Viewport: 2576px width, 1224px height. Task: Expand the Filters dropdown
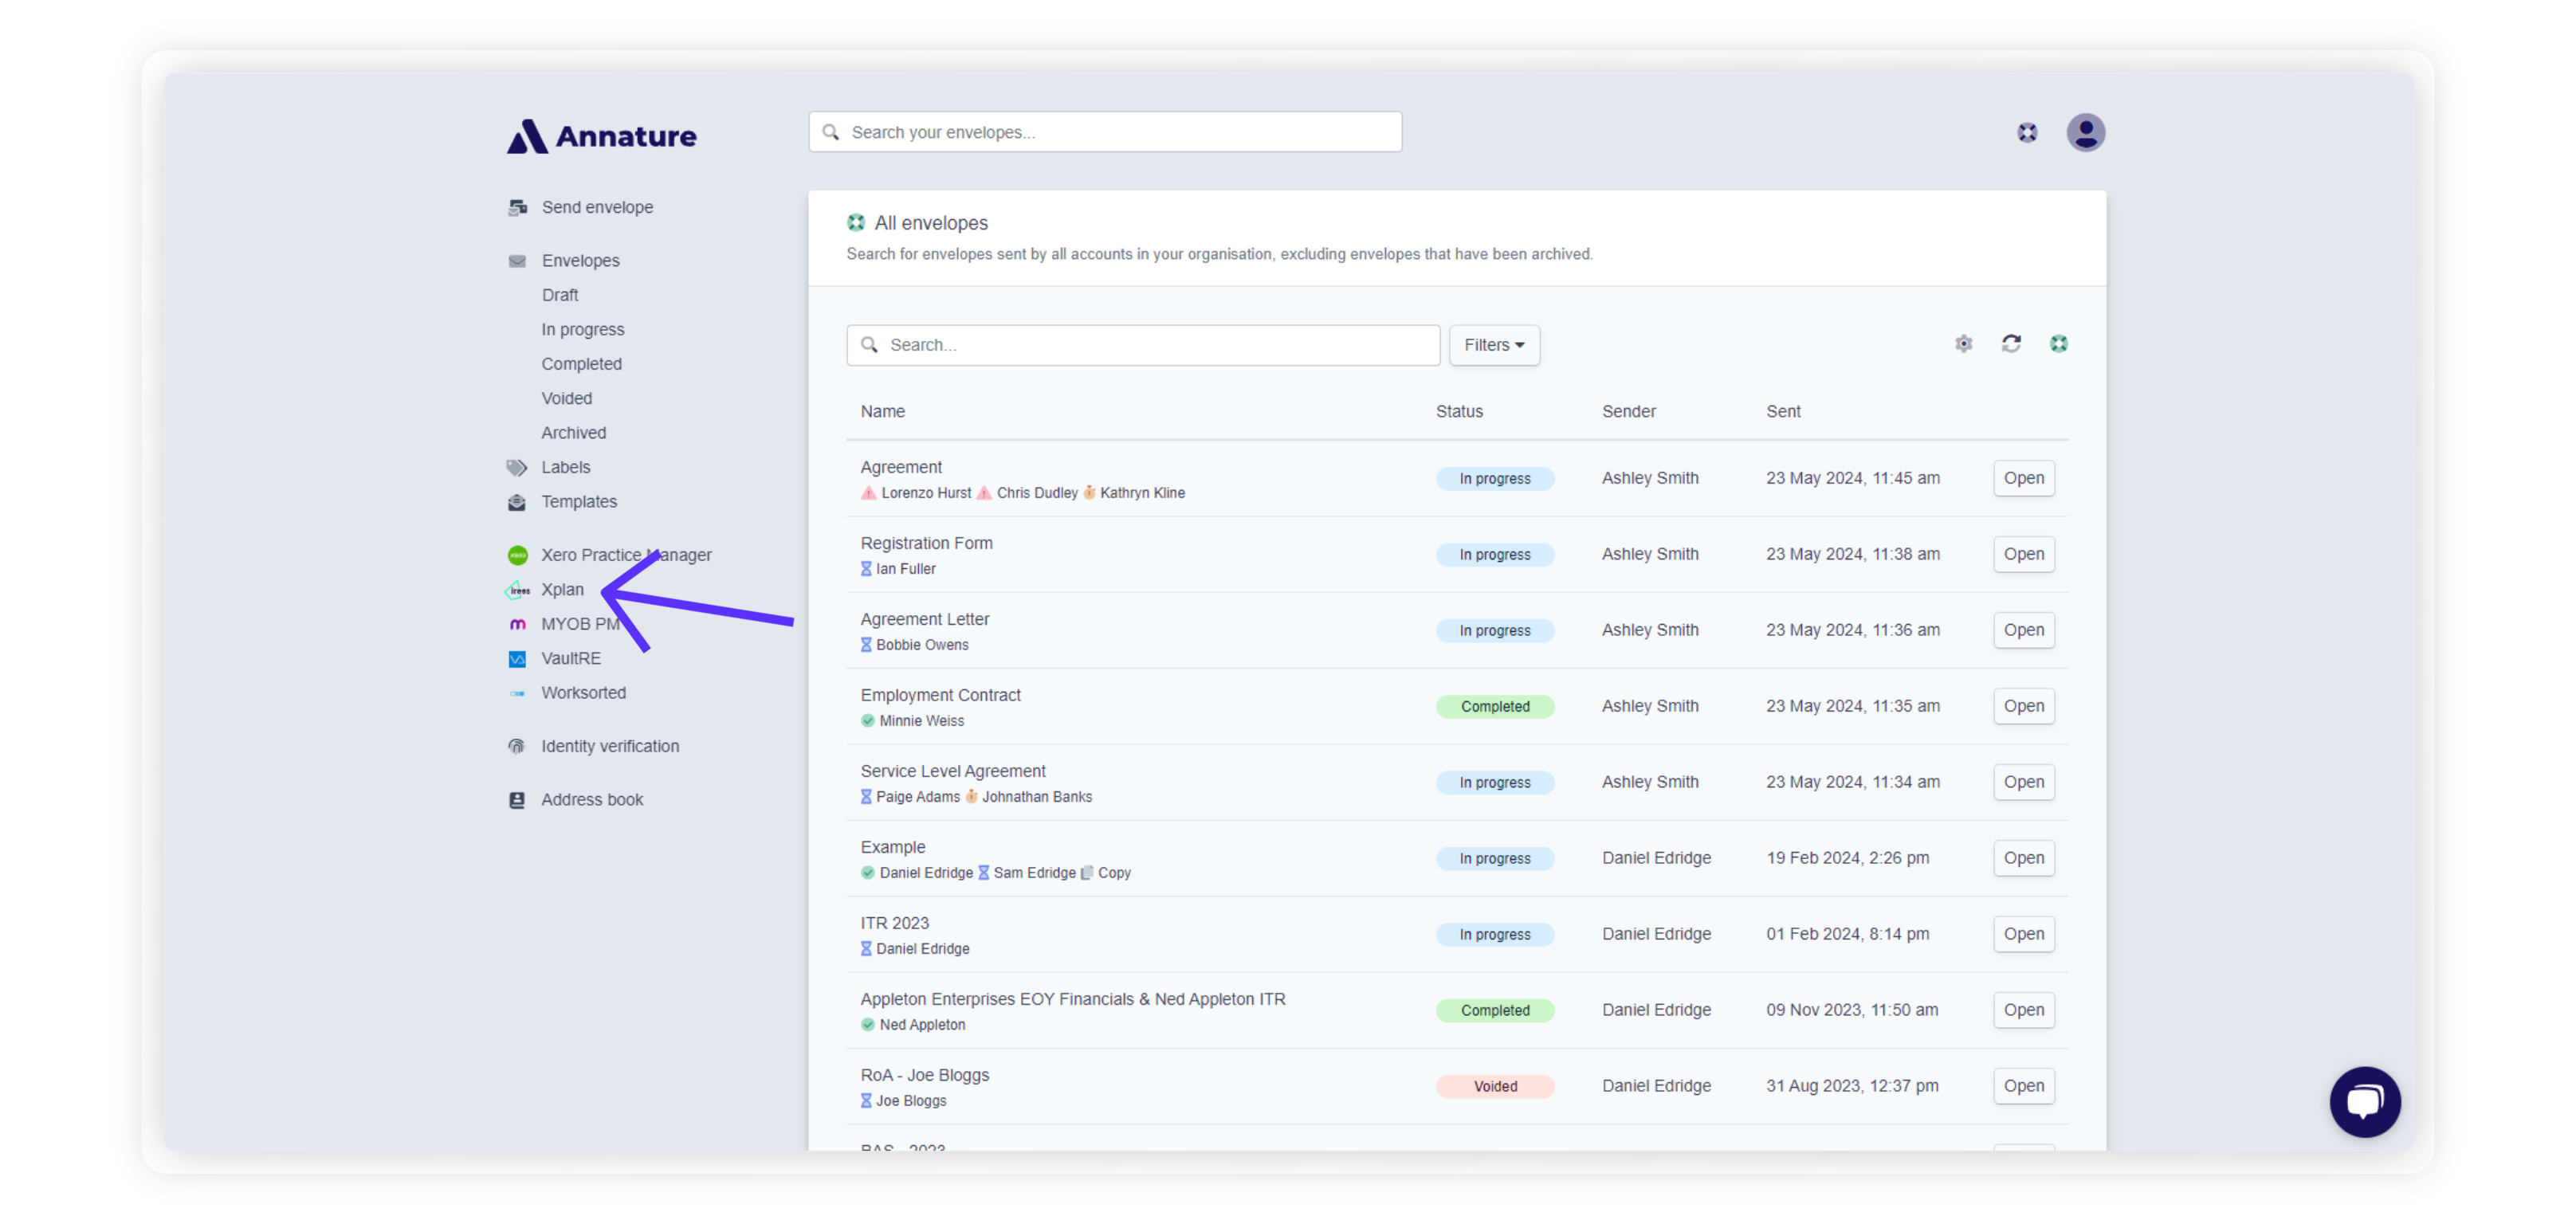pos(1493,345)
